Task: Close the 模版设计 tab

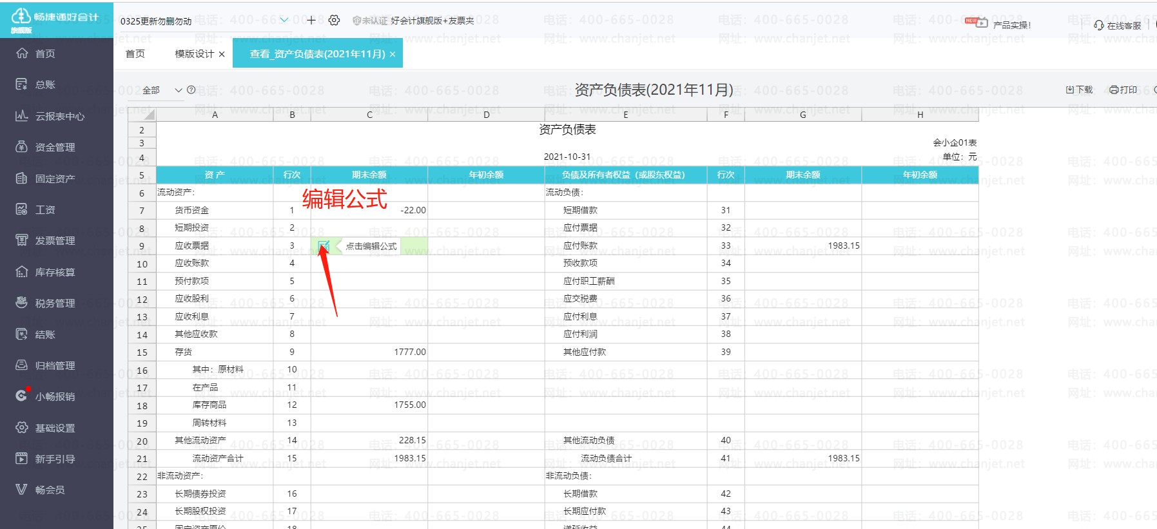Action: (222, 54)
